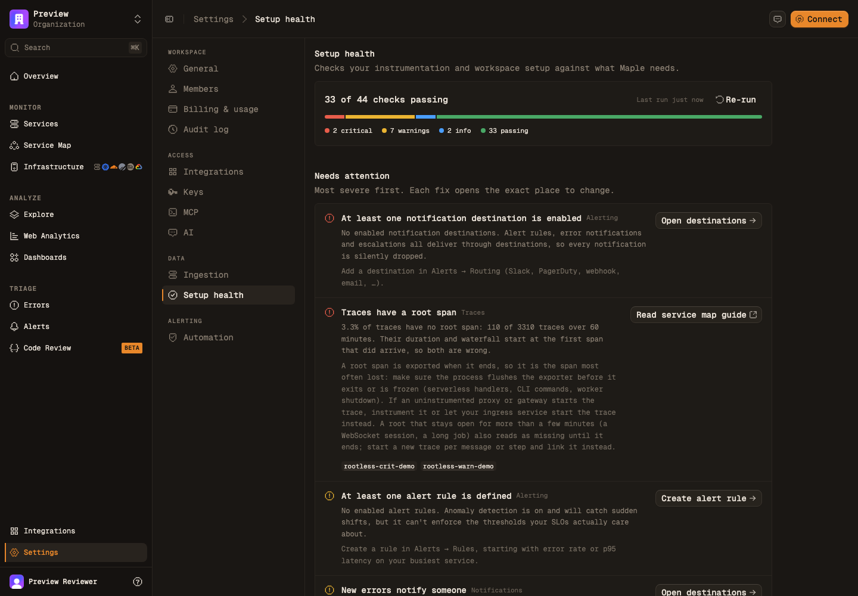Click the rootless-crit-demo service tag
858x596 pixels.
[x=379, y=466]
